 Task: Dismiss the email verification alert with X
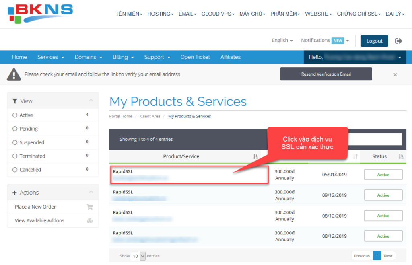point(395,74)
